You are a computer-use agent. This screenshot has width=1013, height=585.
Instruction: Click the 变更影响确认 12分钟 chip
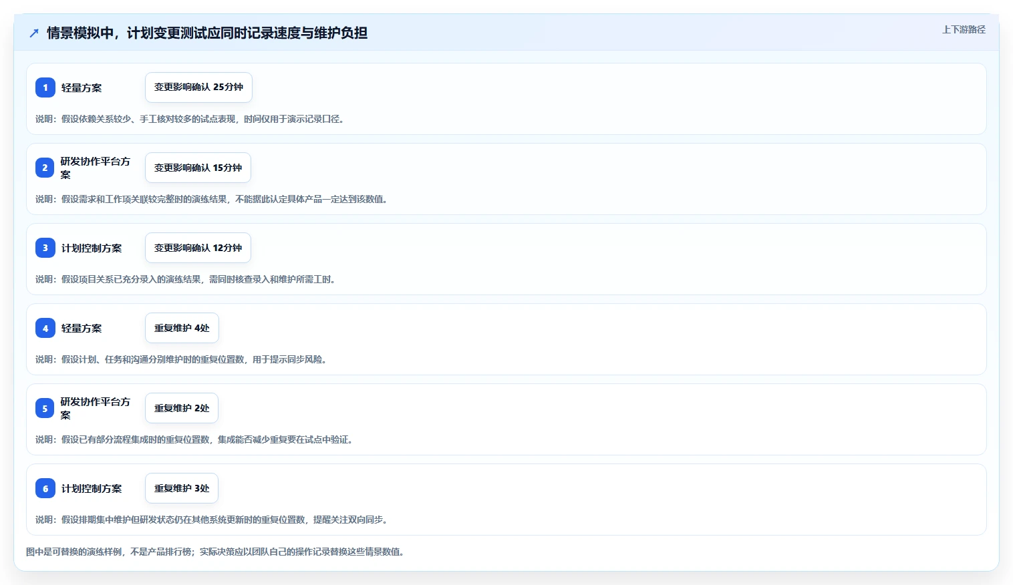click(x=198, y=248)
